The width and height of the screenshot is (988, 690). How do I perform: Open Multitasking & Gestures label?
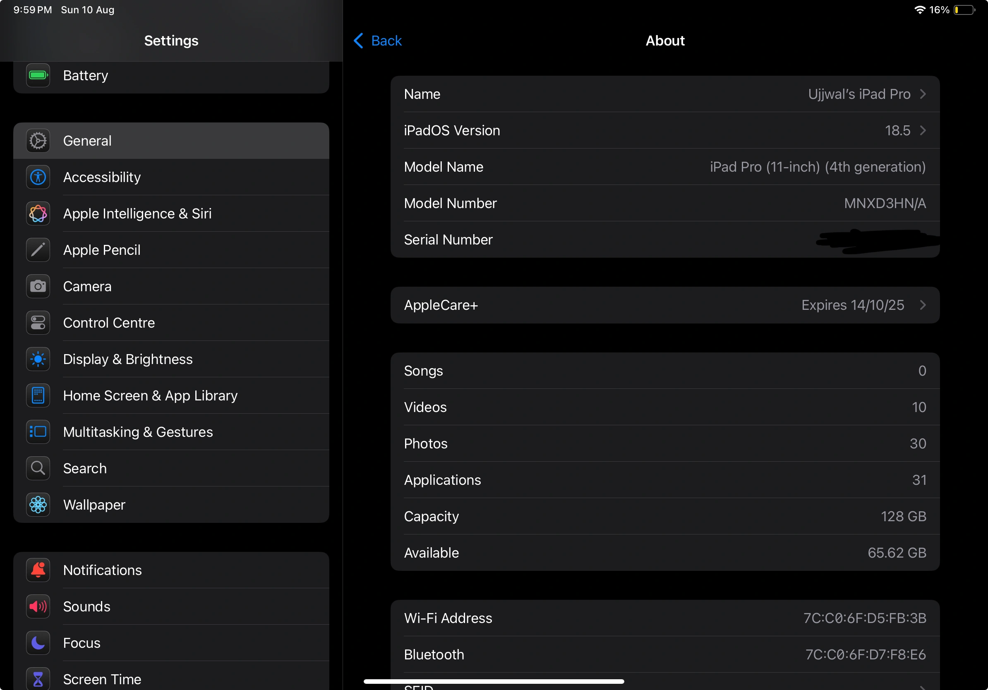[x=138, y=432]
